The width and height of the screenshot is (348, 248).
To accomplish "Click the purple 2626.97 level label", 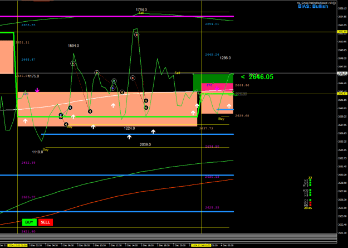I will [28, 197].
